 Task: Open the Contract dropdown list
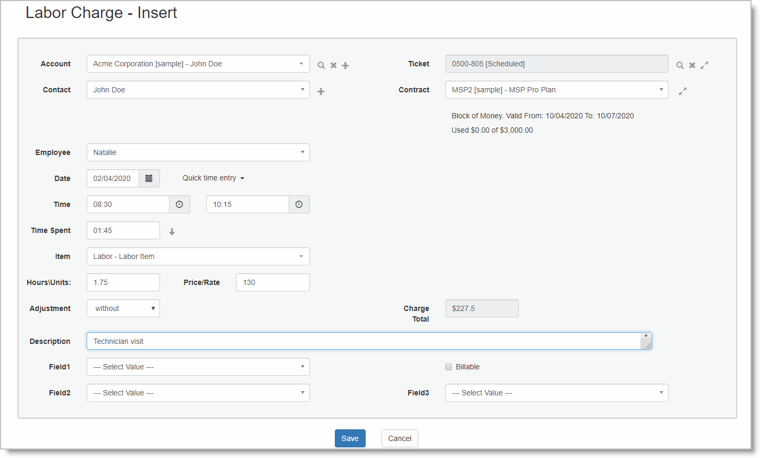tap(556, 90)
